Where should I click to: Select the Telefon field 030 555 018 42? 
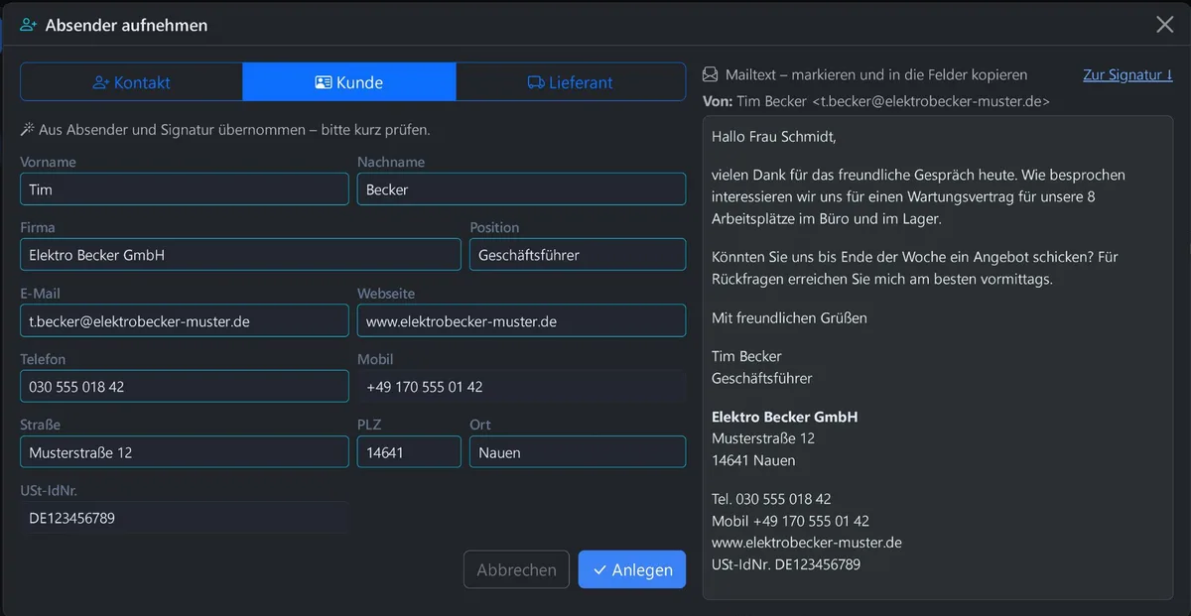click(185, 387)
